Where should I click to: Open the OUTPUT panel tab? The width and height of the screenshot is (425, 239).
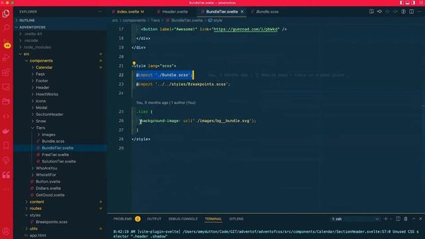click(154, 219)
